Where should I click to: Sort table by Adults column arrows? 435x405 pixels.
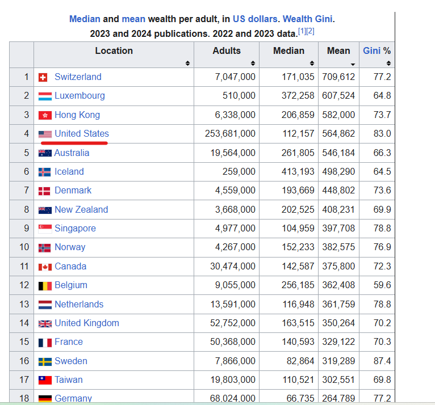(x=253, y=63)
